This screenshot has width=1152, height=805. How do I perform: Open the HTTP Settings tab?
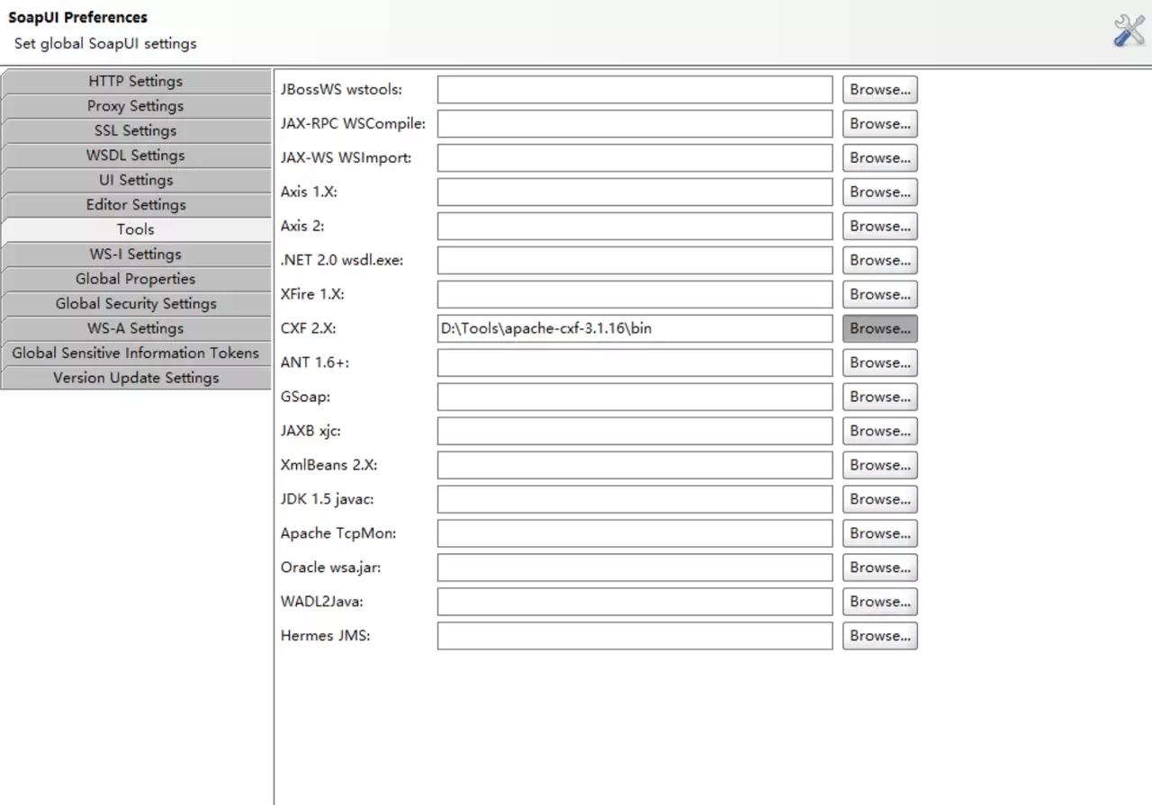tap(135, 81)
